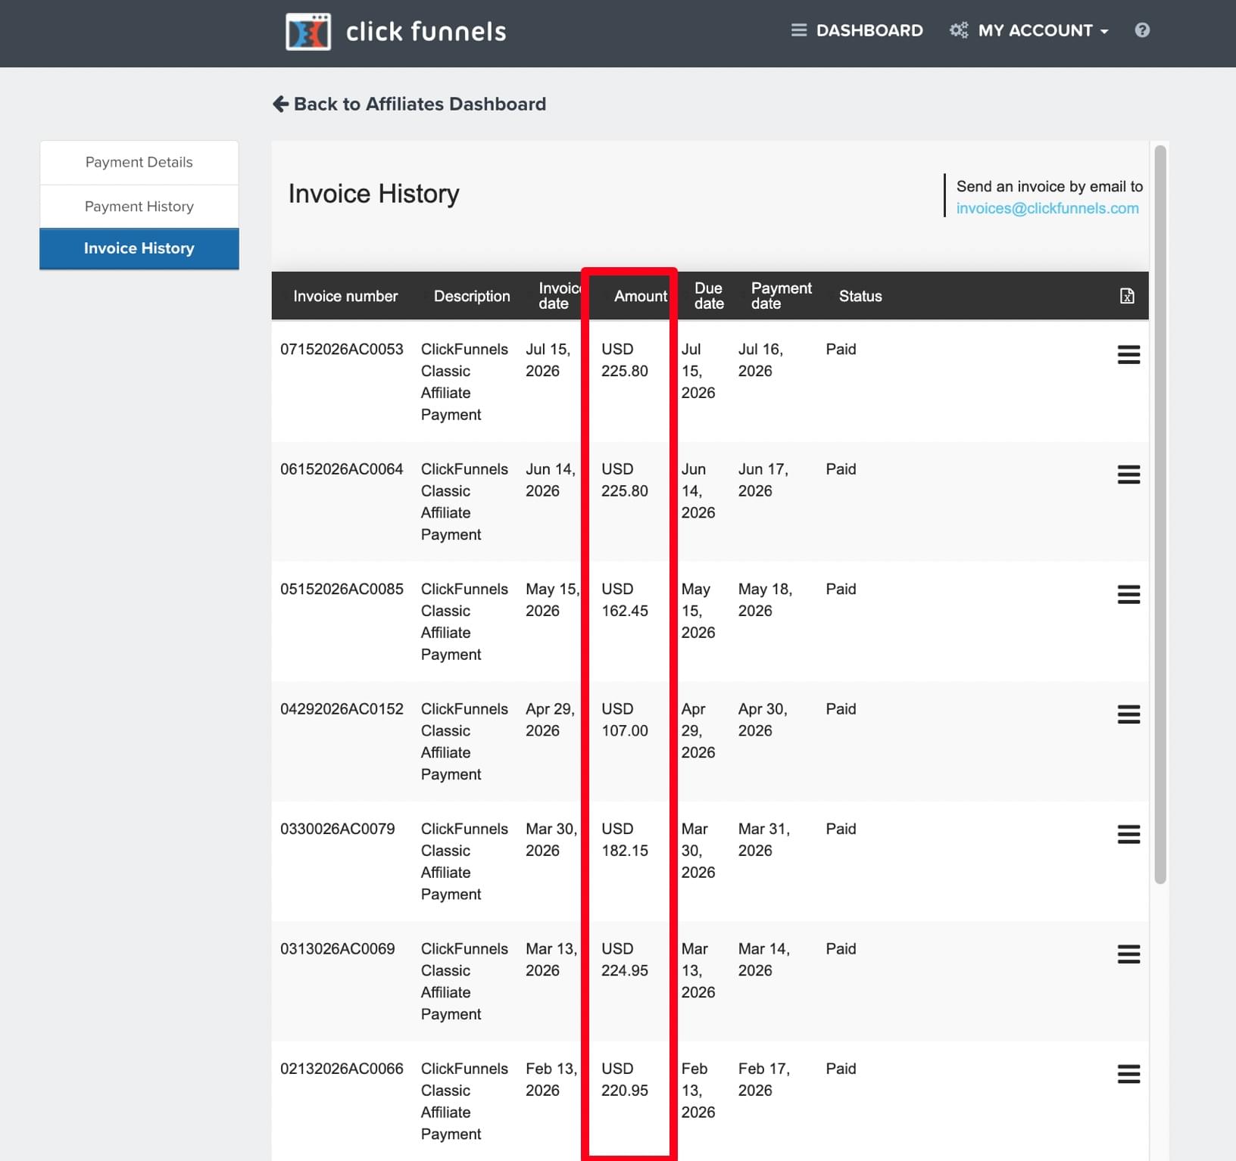Switch to the Payment Details tab
Viewport: 1236px width, 1161px height.
(x=139, y=163)
